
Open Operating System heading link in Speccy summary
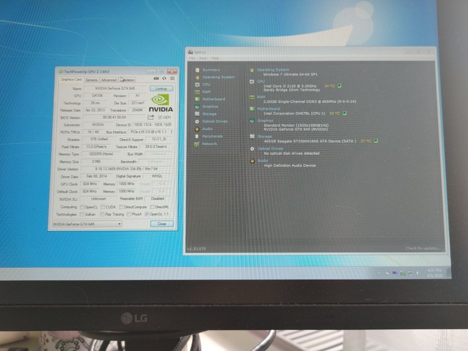click(273, 70)
